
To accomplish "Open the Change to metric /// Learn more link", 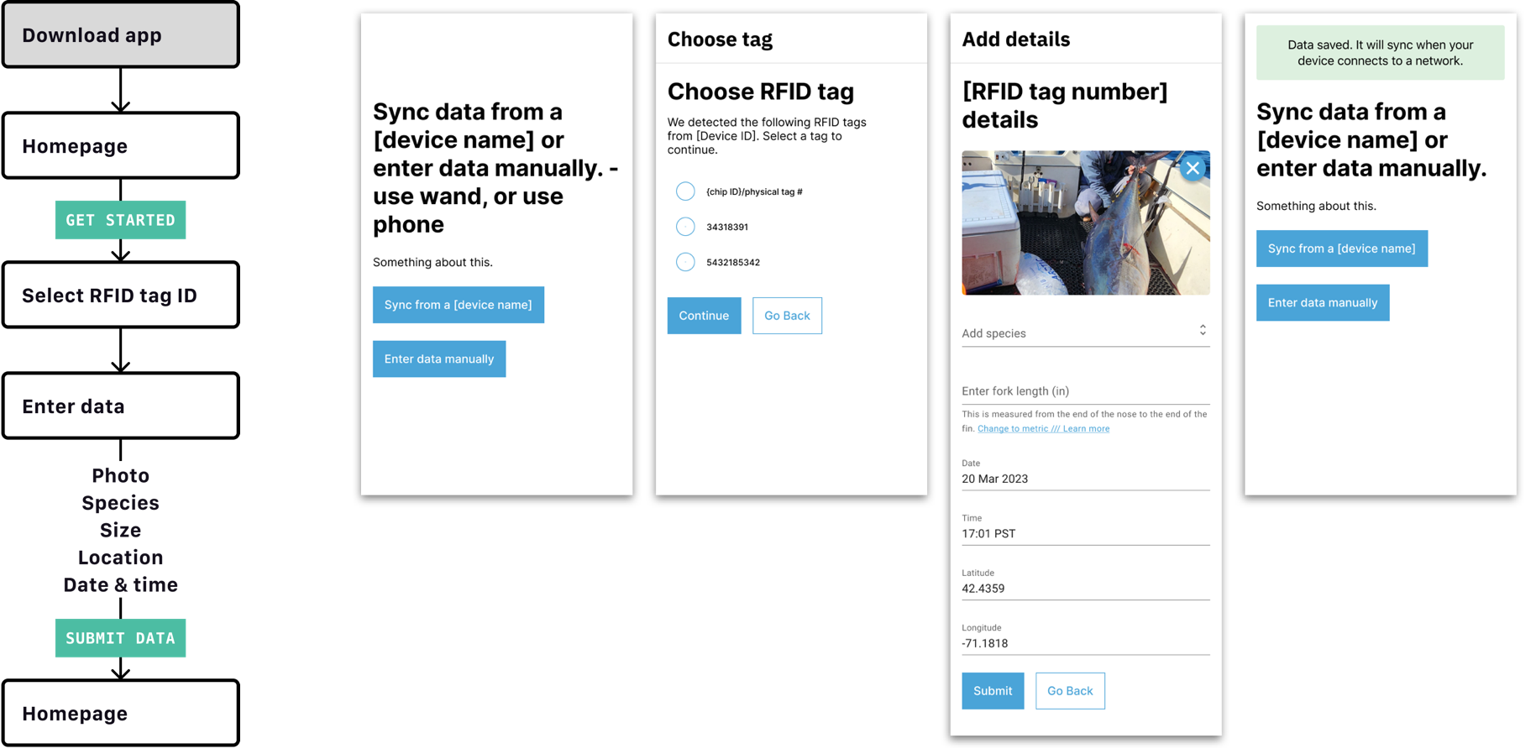I will (1043, 428).
